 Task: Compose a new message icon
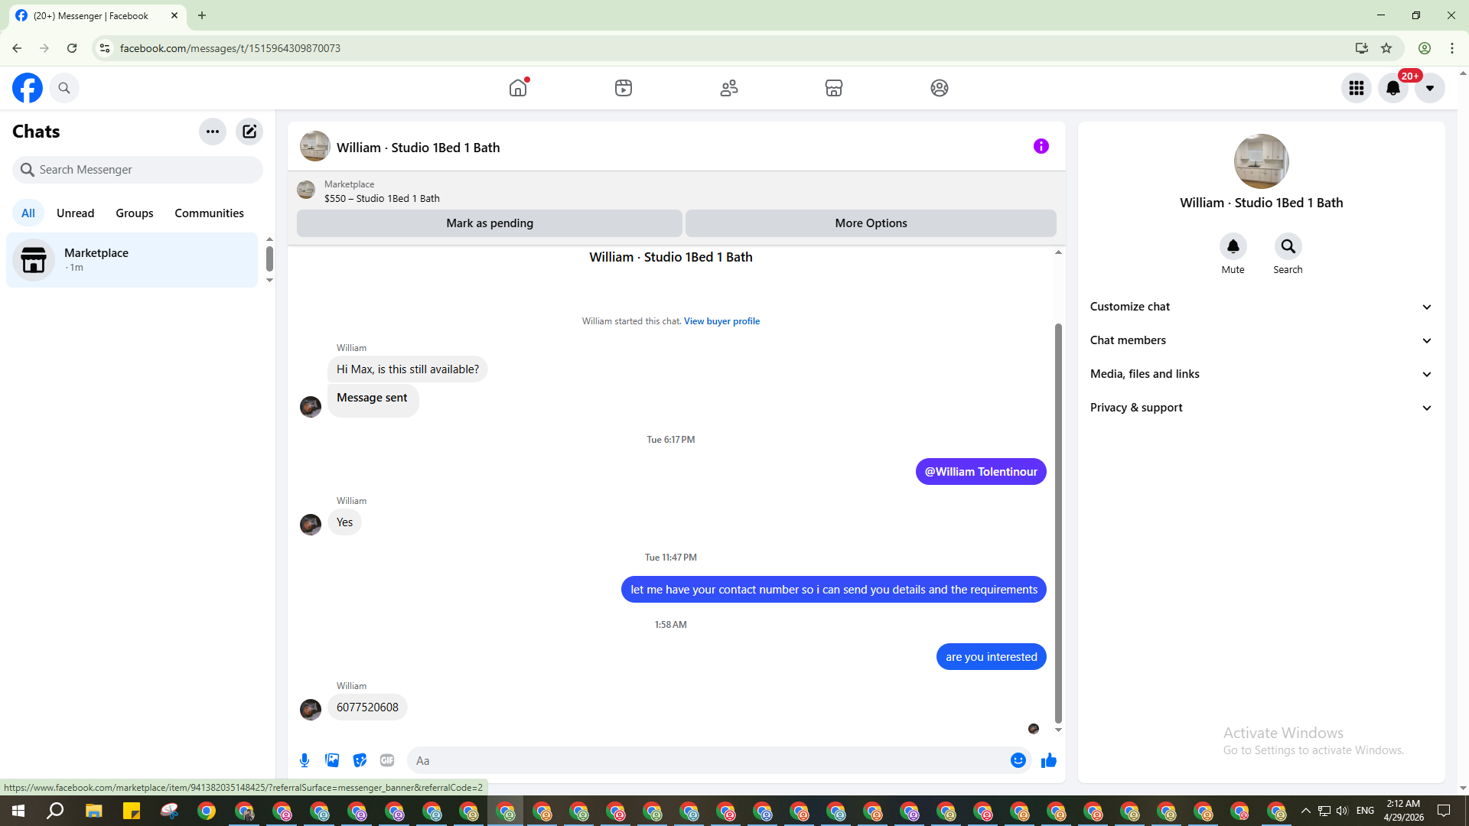(x=249, y=132)
